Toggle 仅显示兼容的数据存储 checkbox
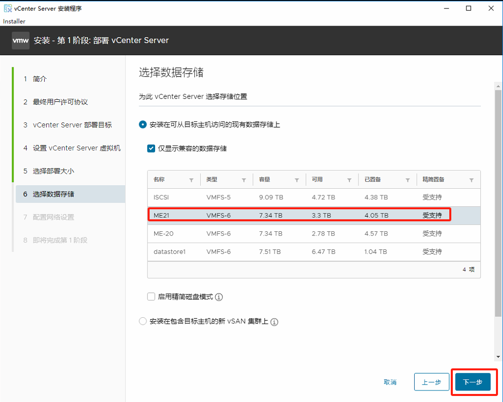Viewport: 503px width, 402px height. 151,149
